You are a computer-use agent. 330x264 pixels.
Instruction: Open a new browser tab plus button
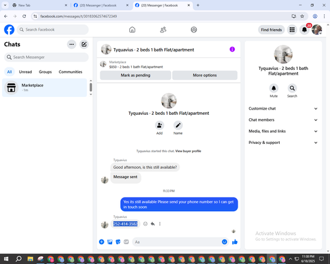pyautogui.click(x=198, y=5)
